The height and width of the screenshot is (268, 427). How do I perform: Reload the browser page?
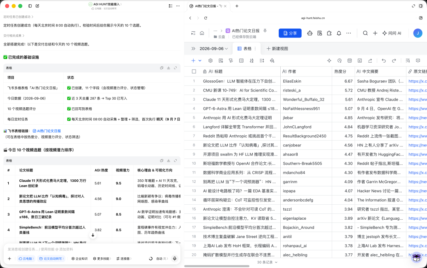tap(206, 18)
